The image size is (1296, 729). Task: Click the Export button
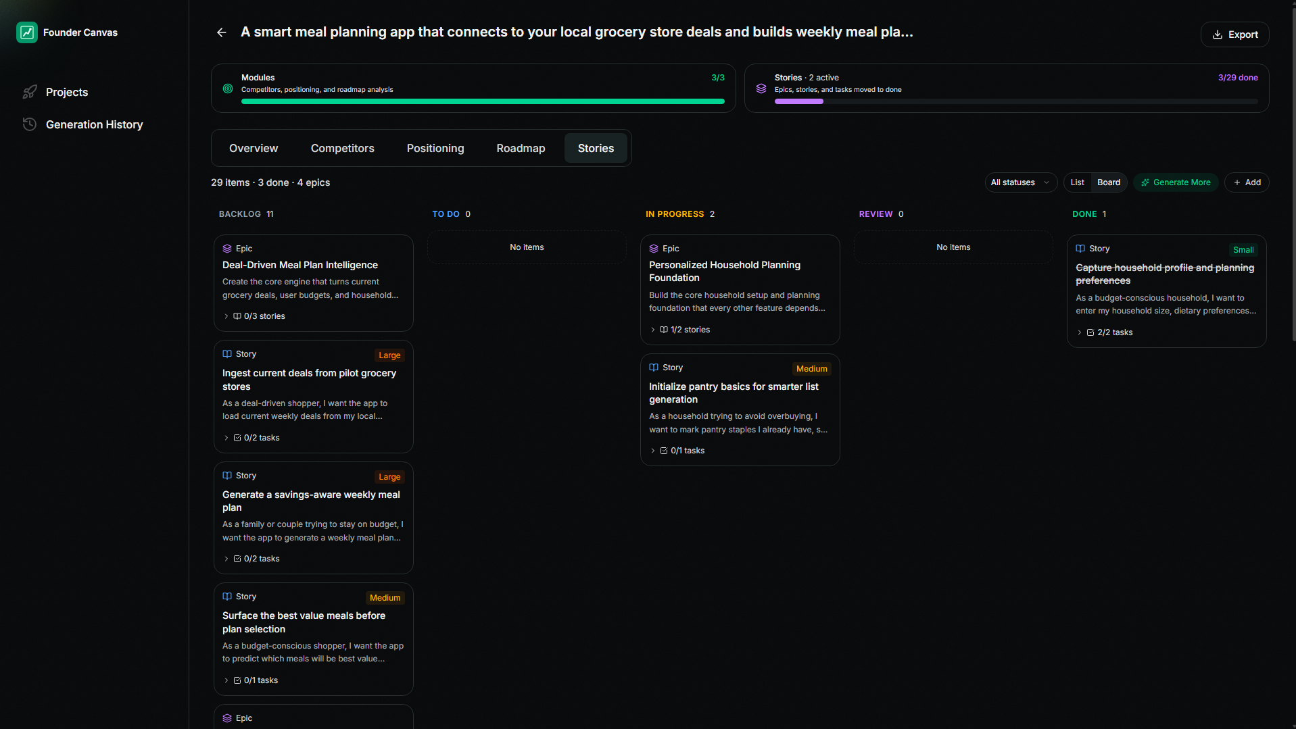coord(1234,34)
